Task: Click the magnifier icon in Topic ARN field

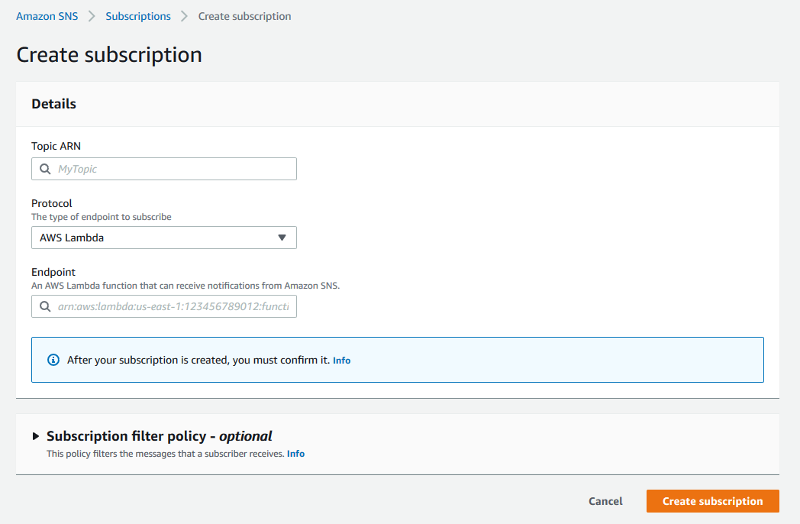Action: (x=45, y=169)
